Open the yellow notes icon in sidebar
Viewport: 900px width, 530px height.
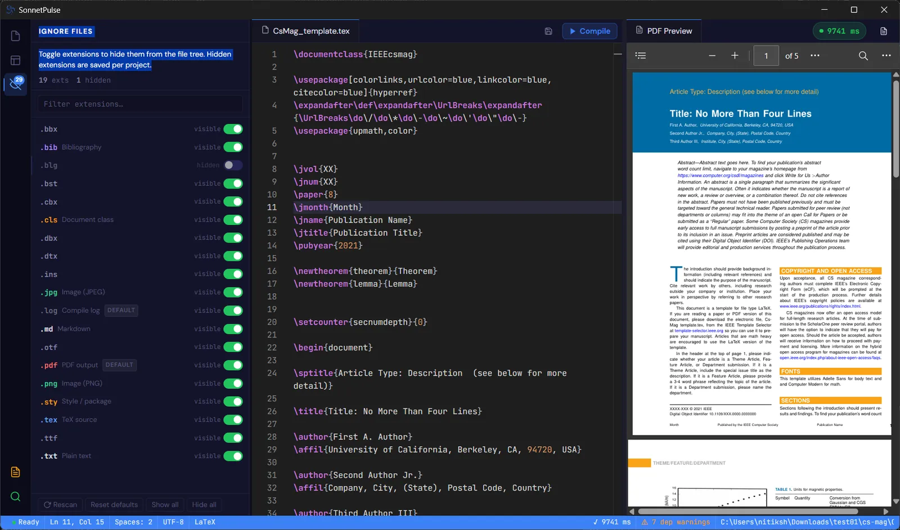coord(15,472)
